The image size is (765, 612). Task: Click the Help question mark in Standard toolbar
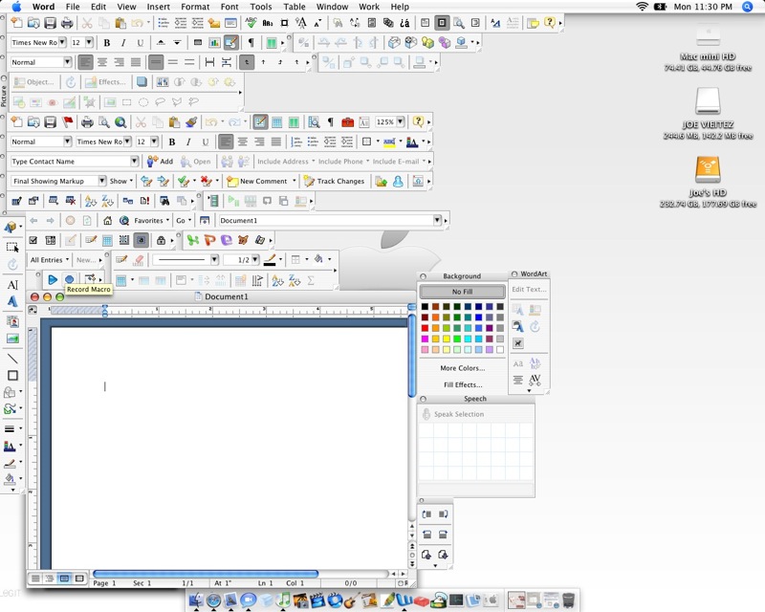418,121
